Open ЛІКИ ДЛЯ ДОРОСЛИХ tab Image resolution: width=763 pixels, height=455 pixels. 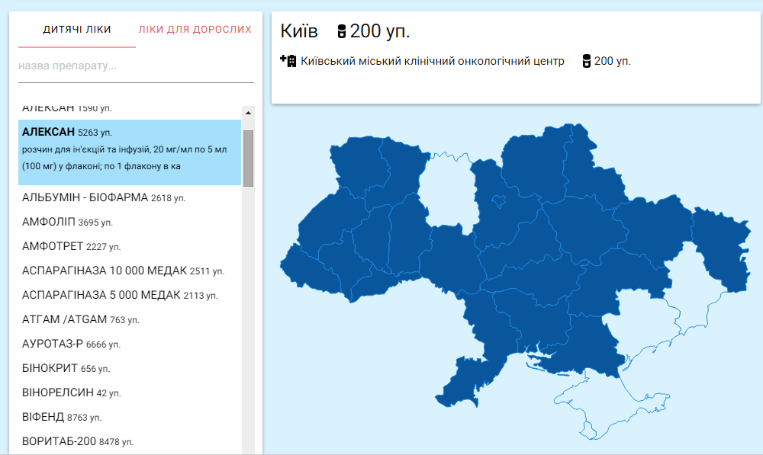click(195, 29)
